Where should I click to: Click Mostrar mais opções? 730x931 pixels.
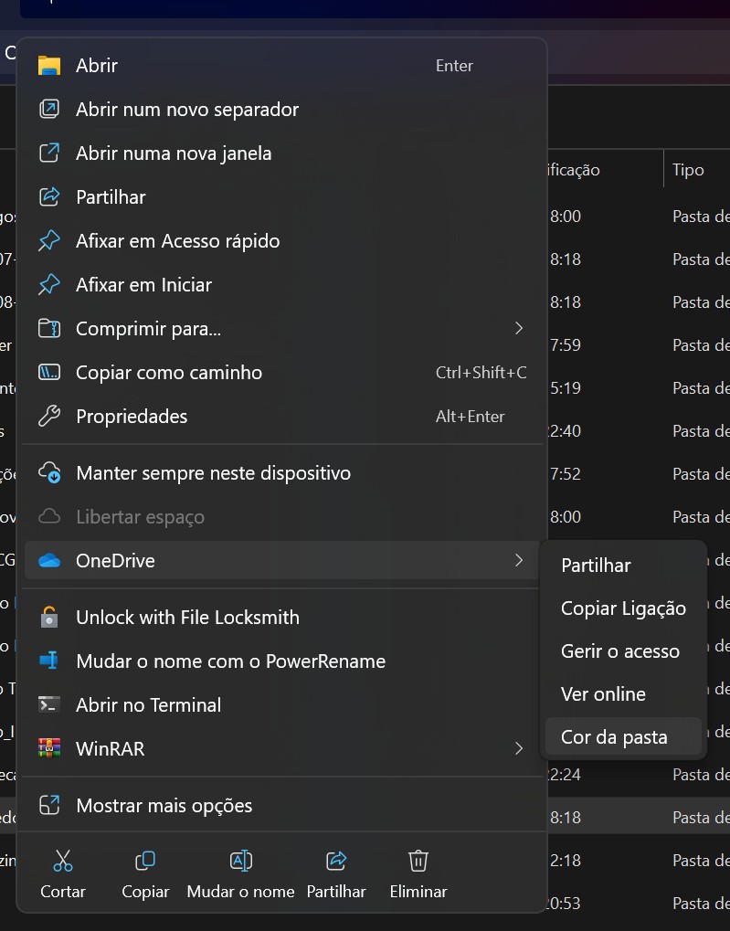164,806
